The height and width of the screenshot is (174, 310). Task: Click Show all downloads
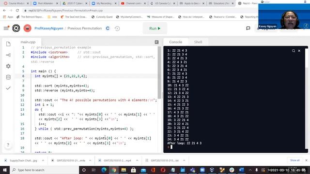295,160
